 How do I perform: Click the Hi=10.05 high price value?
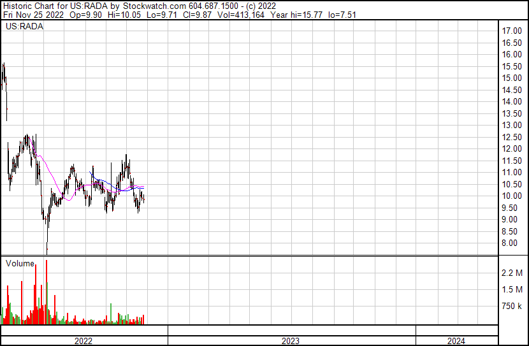tap(124, 15)
